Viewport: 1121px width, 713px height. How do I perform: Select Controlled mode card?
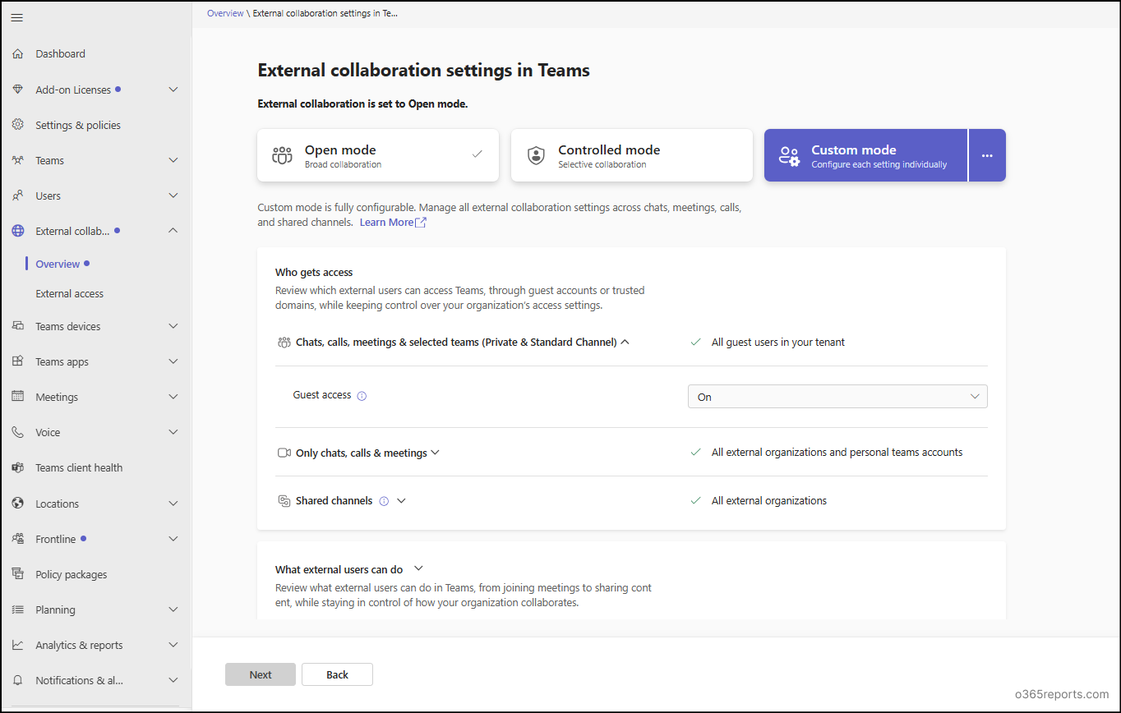pos(632,155)
